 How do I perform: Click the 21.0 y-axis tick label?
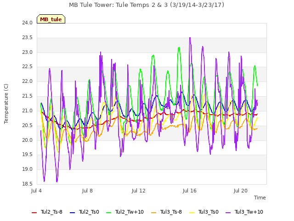28,110
